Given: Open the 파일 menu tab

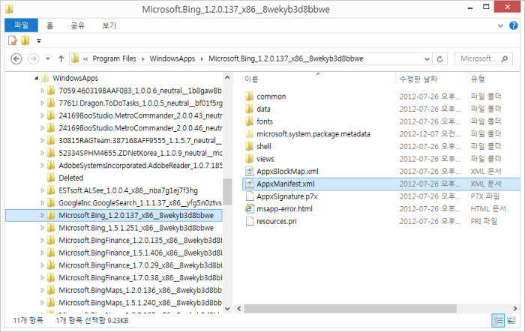Looking at the screenshot, I should click(x=22, y=25).
